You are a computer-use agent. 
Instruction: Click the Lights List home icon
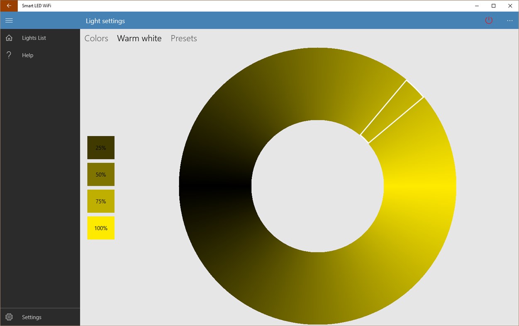point(9,38)
